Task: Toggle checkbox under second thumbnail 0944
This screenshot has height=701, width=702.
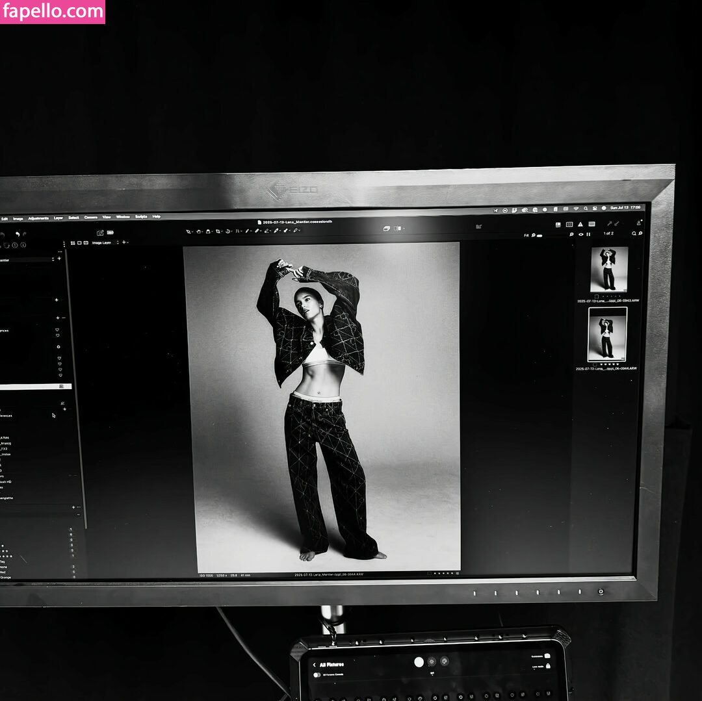Action: point(595,364)
